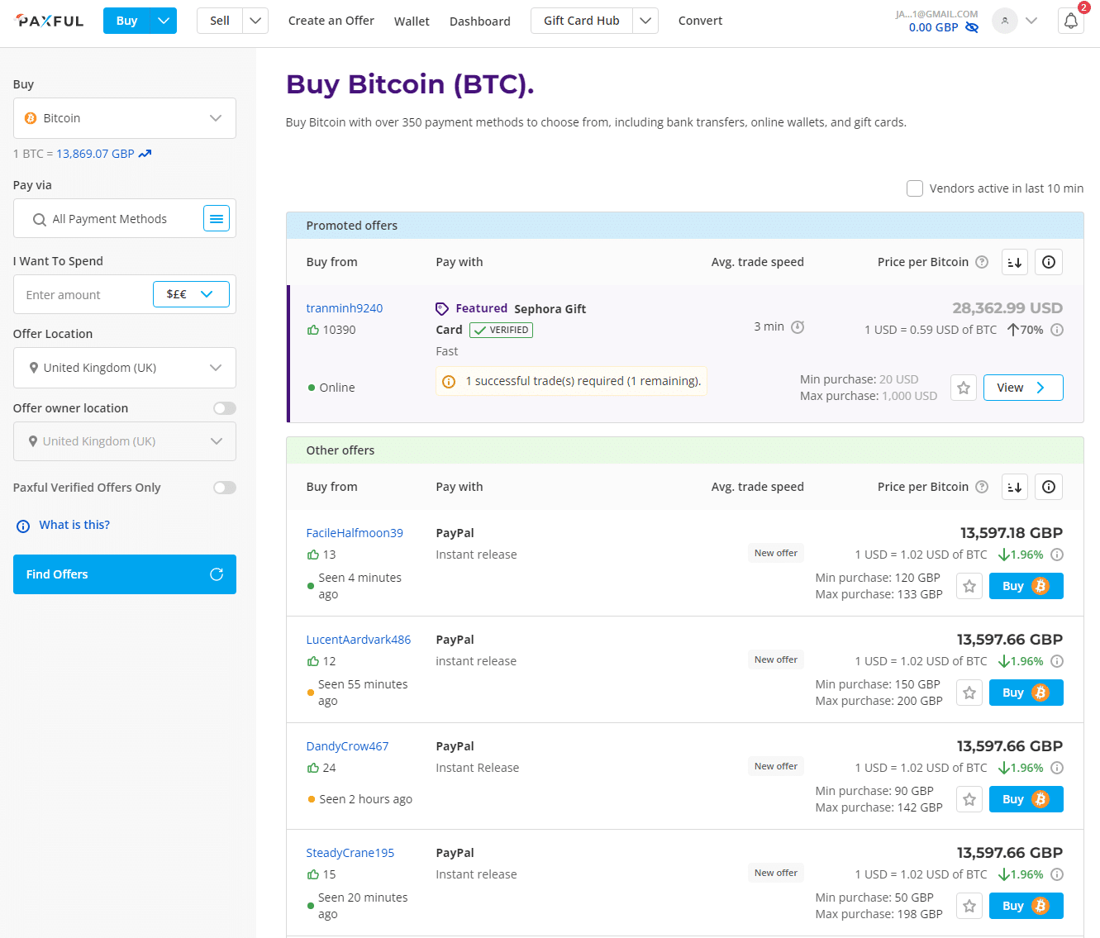Image resolution: width=1100 pixels, height=938 pixels.
Task: Open the Dashboard
Action: (480, 21)
